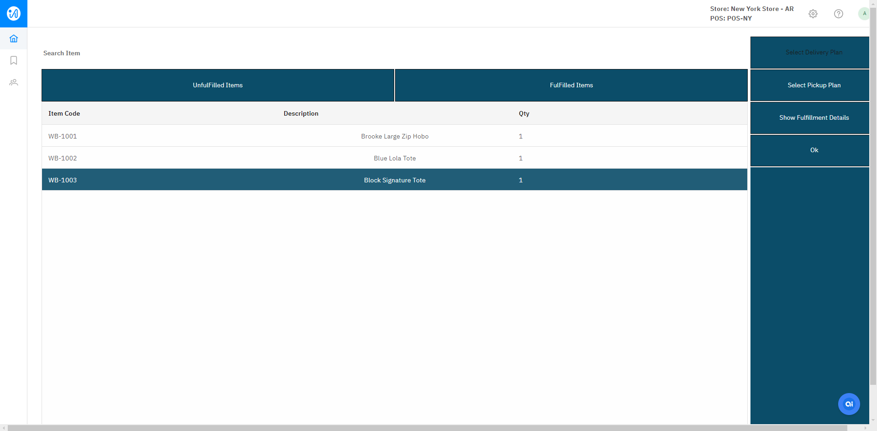The height and width of the screenshot is (431, 877).
Task: Open the customers people icon in sidebar
Action: [14, 82]
